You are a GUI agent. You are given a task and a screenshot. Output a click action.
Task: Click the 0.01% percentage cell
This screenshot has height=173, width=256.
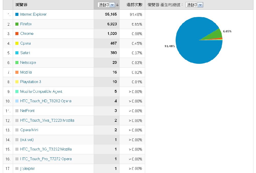pos(137,82)
